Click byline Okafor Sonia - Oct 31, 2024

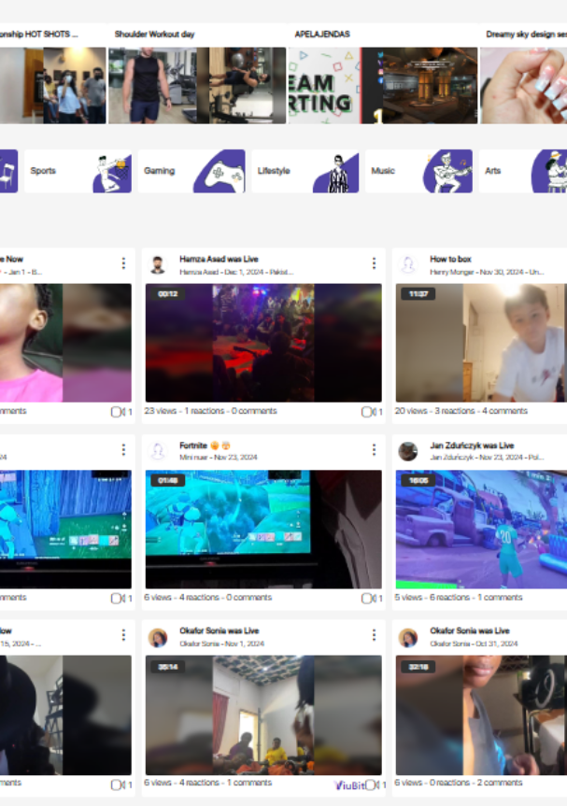point(474,643)
